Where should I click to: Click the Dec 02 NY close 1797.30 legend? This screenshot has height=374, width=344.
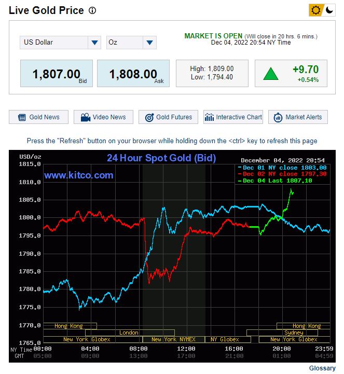282,174
